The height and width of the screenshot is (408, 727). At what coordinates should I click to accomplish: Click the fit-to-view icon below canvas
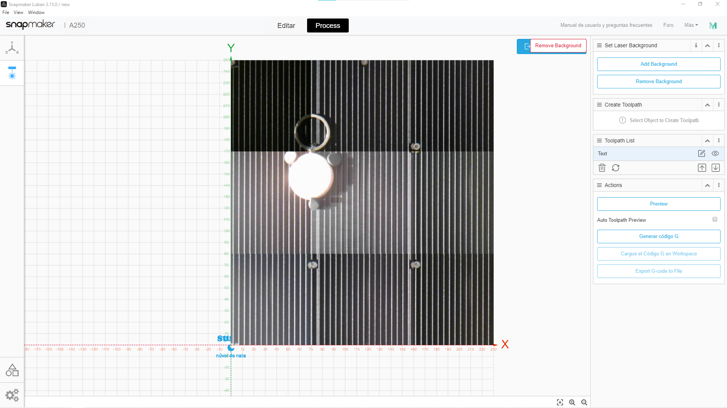(560, 402)
